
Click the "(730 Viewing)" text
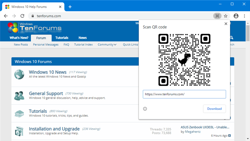click(74, 94)
